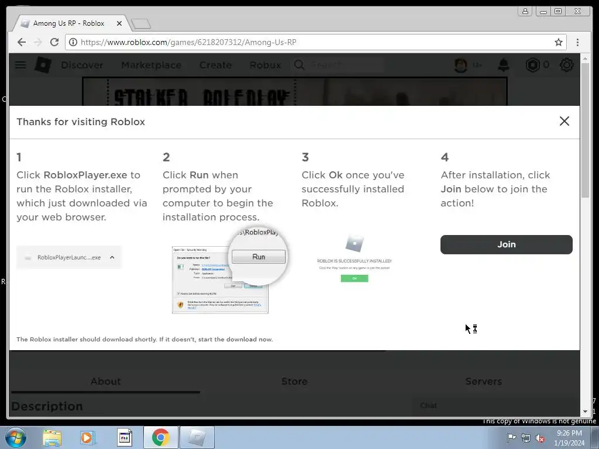Reload the Roblox page

[54, 42]
